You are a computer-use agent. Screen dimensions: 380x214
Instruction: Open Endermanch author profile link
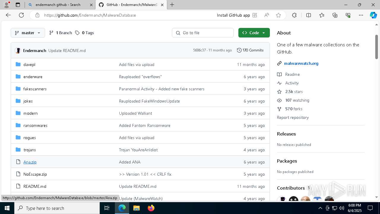34,51
